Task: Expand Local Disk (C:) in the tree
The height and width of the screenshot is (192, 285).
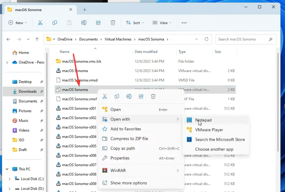Action: point(9,179)
